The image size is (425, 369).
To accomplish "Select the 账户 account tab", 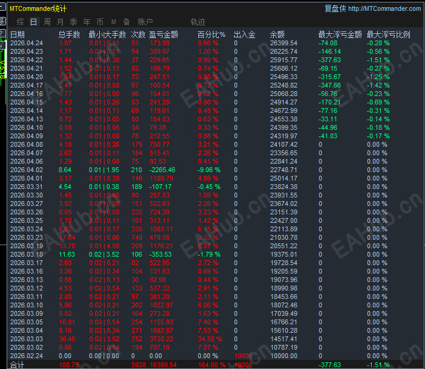I will coord(145,22).
